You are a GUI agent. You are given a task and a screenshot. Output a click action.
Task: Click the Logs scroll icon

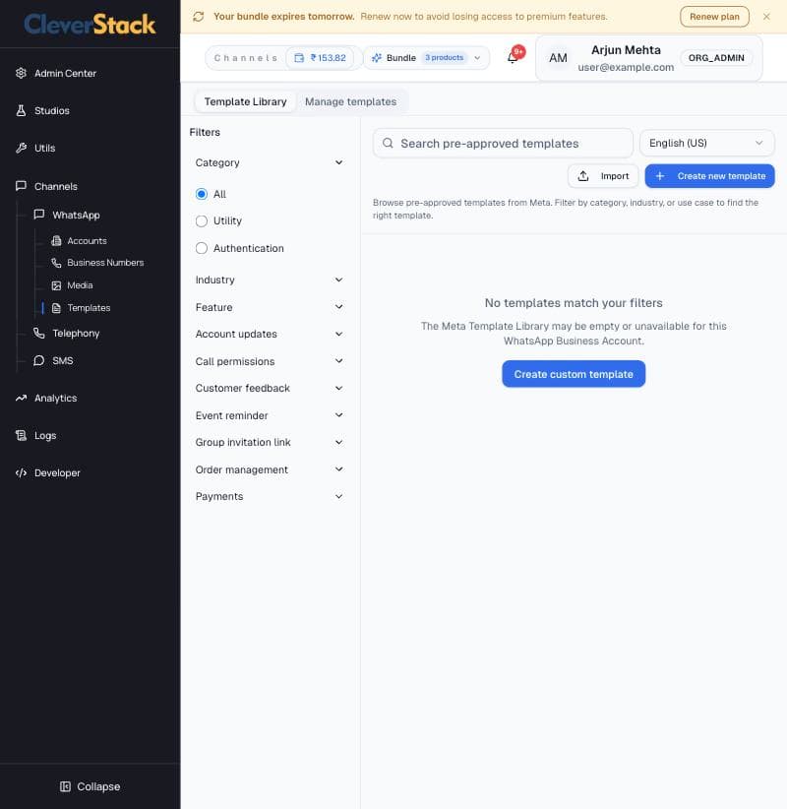[x=21, y=435]
